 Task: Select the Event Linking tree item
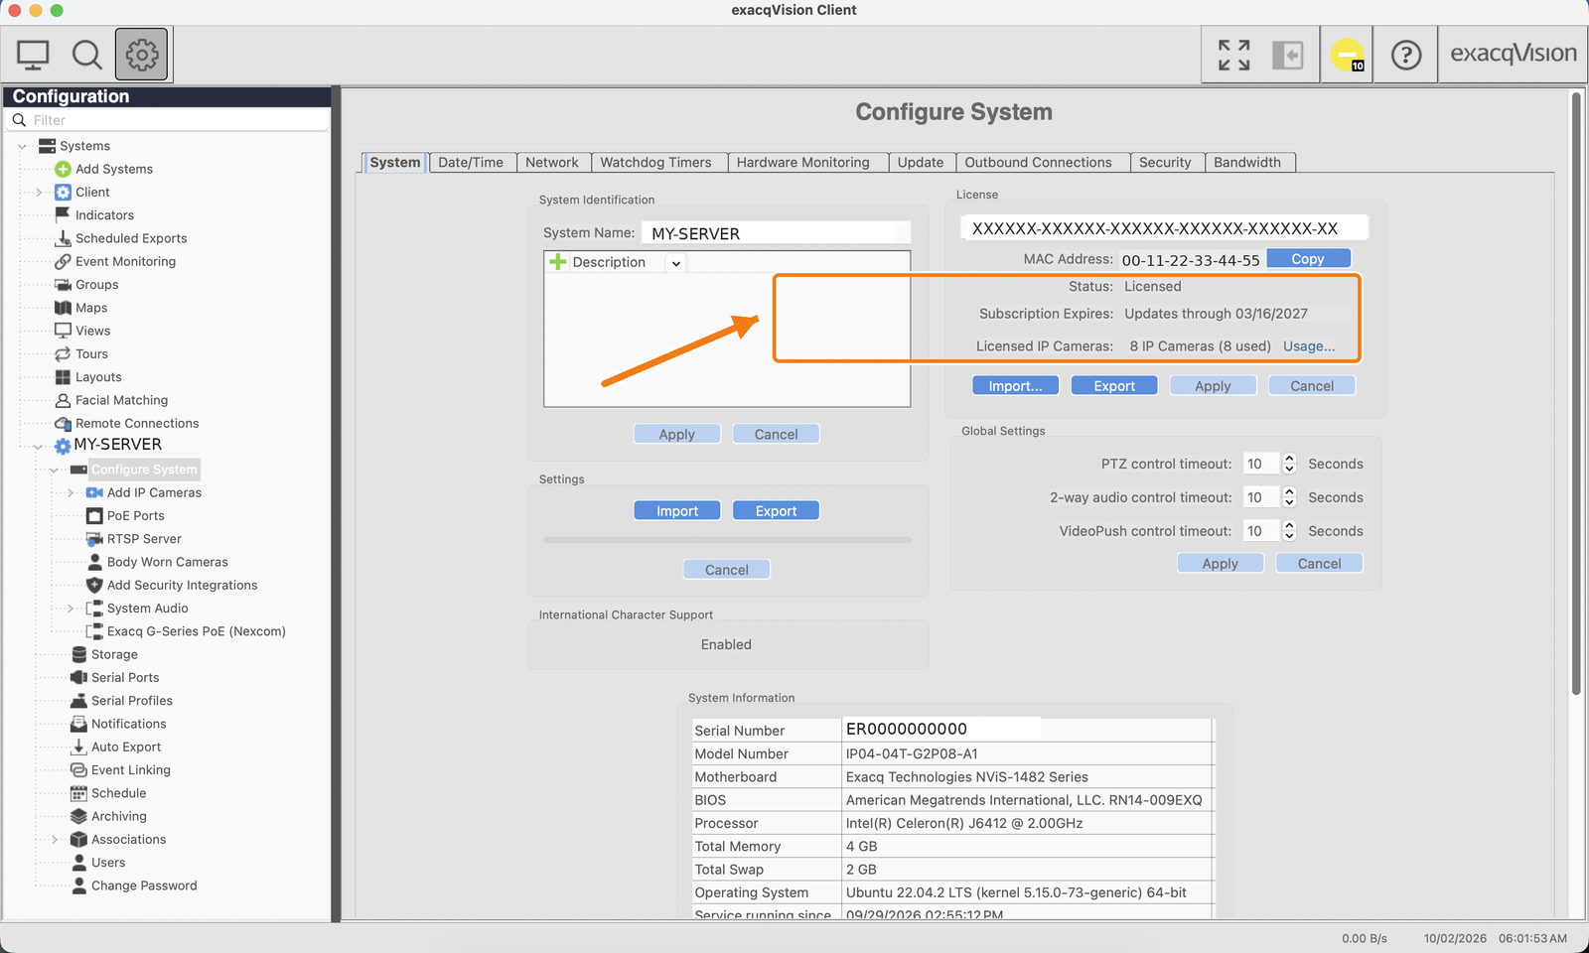click(x=130, y=770)
